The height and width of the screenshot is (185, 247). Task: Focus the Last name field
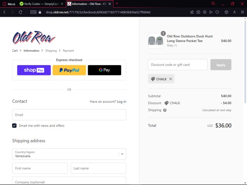pyautogui.click(x=98, y=168)
